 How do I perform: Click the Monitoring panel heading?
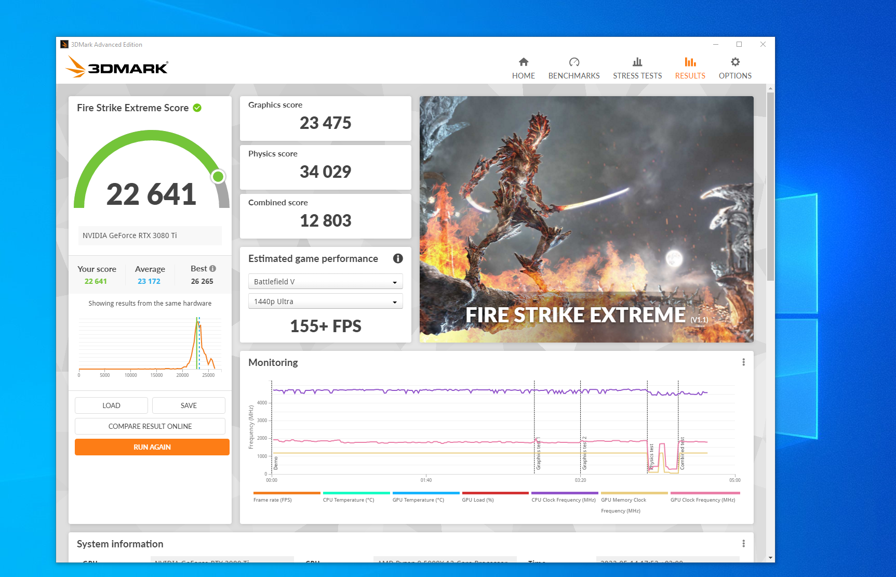coord(273,362)
